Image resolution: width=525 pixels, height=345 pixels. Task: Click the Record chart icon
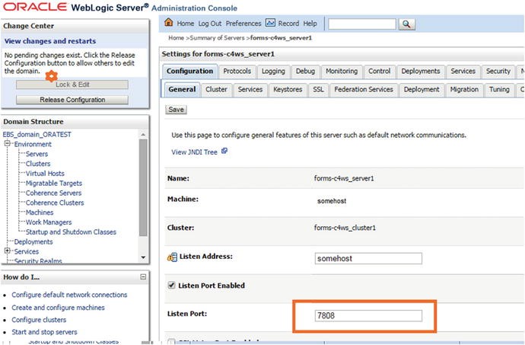pos(270,22)
